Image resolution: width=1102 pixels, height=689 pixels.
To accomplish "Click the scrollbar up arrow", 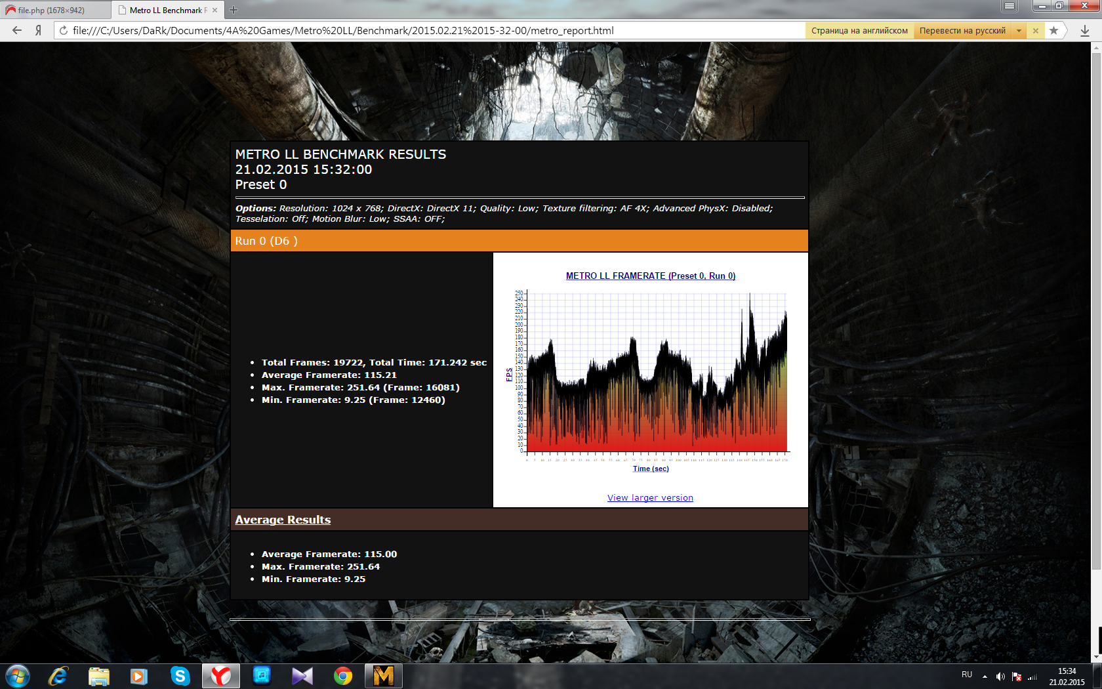I will coord(1096,48).
